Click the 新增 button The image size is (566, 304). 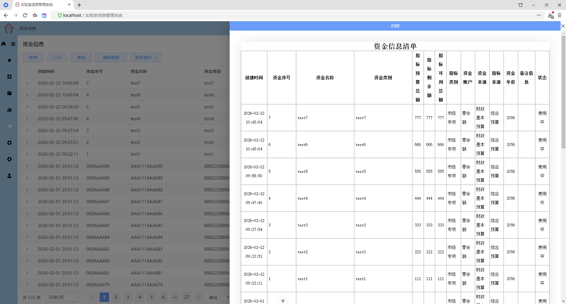[x=33, y=57]
